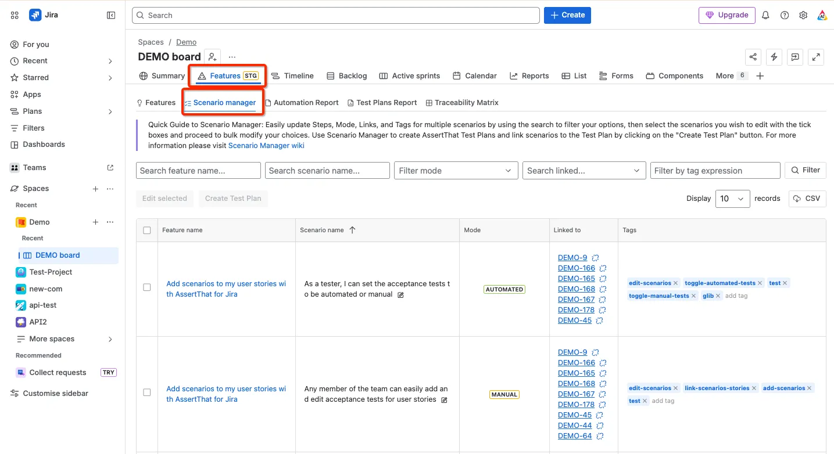Screen dimensions: 834x454
Task: Open the DEMO-178 link in the AUTOMATED row
Action: (576, 310)
